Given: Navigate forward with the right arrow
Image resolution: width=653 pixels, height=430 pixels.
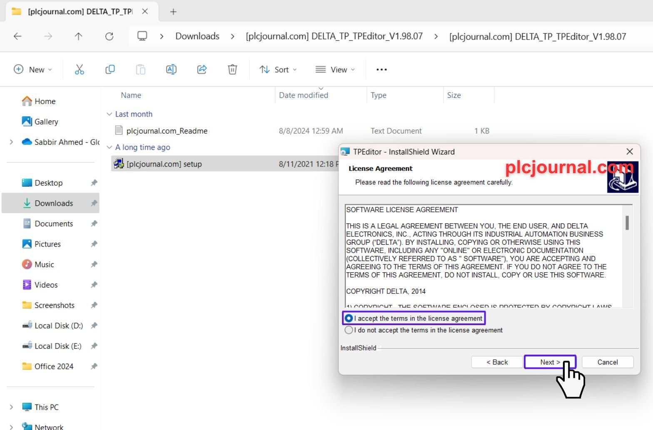Looking at the screenshot, I should [48, 37].
